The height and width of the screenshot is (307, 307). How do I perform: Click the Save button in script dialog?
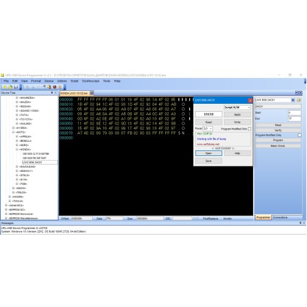coord(209,161)
